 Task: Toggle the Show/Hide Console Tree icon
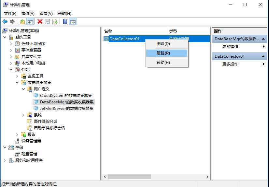pyautogui.click(x=30, y=21)
